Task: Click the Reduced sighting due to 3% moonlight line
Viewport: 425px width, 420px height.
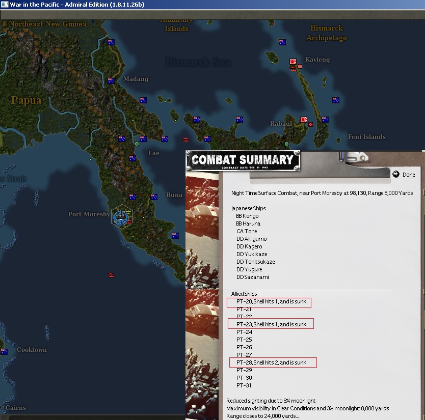Action: 271,401
